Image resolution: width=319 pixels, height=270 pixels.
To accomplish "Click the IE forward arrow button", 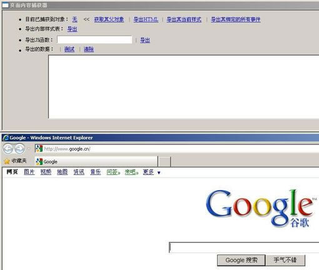I will click(20, 149).
